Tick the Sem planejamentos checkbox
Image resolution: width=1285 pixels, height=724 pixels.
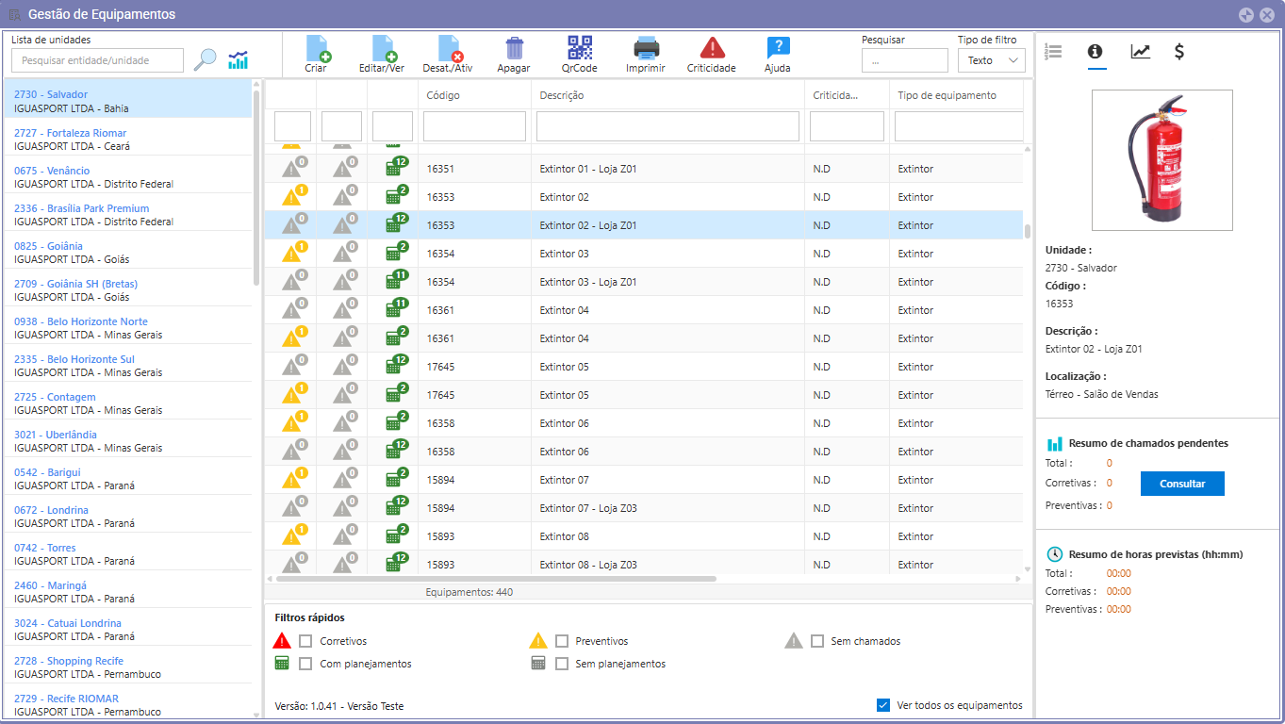pos(562,664)
